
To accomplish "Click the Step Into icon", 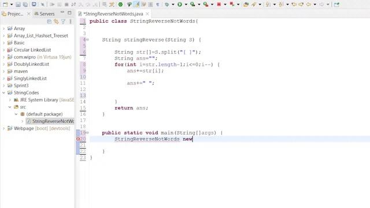I will [x=81, y=5].
